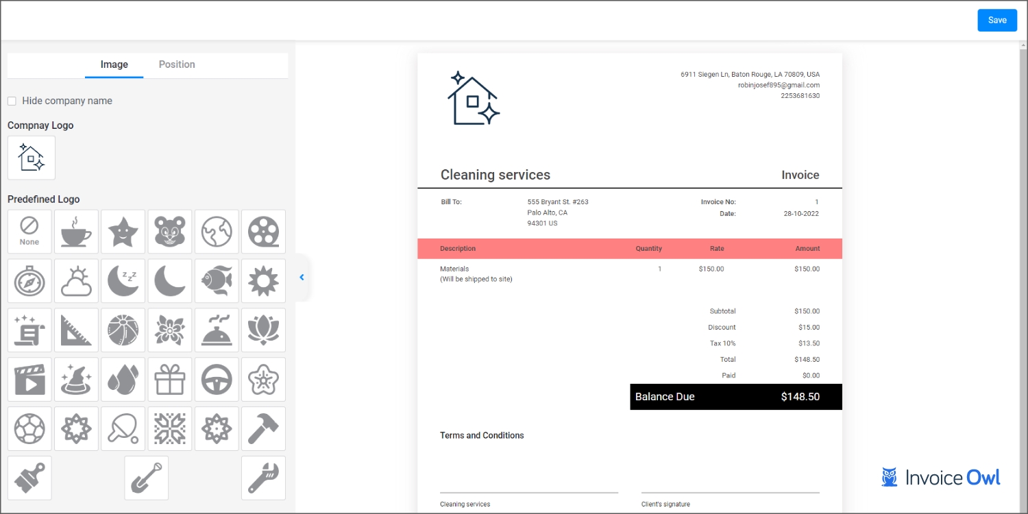Viewport: 1028px width, 514px height.
Task: Switch to the Position tab
Action: click(177, 64)
